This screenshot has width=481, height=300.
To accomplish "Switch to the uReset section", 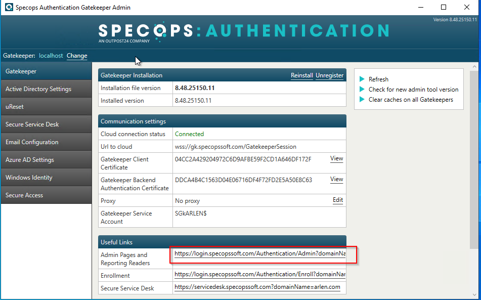I will 46,107.
